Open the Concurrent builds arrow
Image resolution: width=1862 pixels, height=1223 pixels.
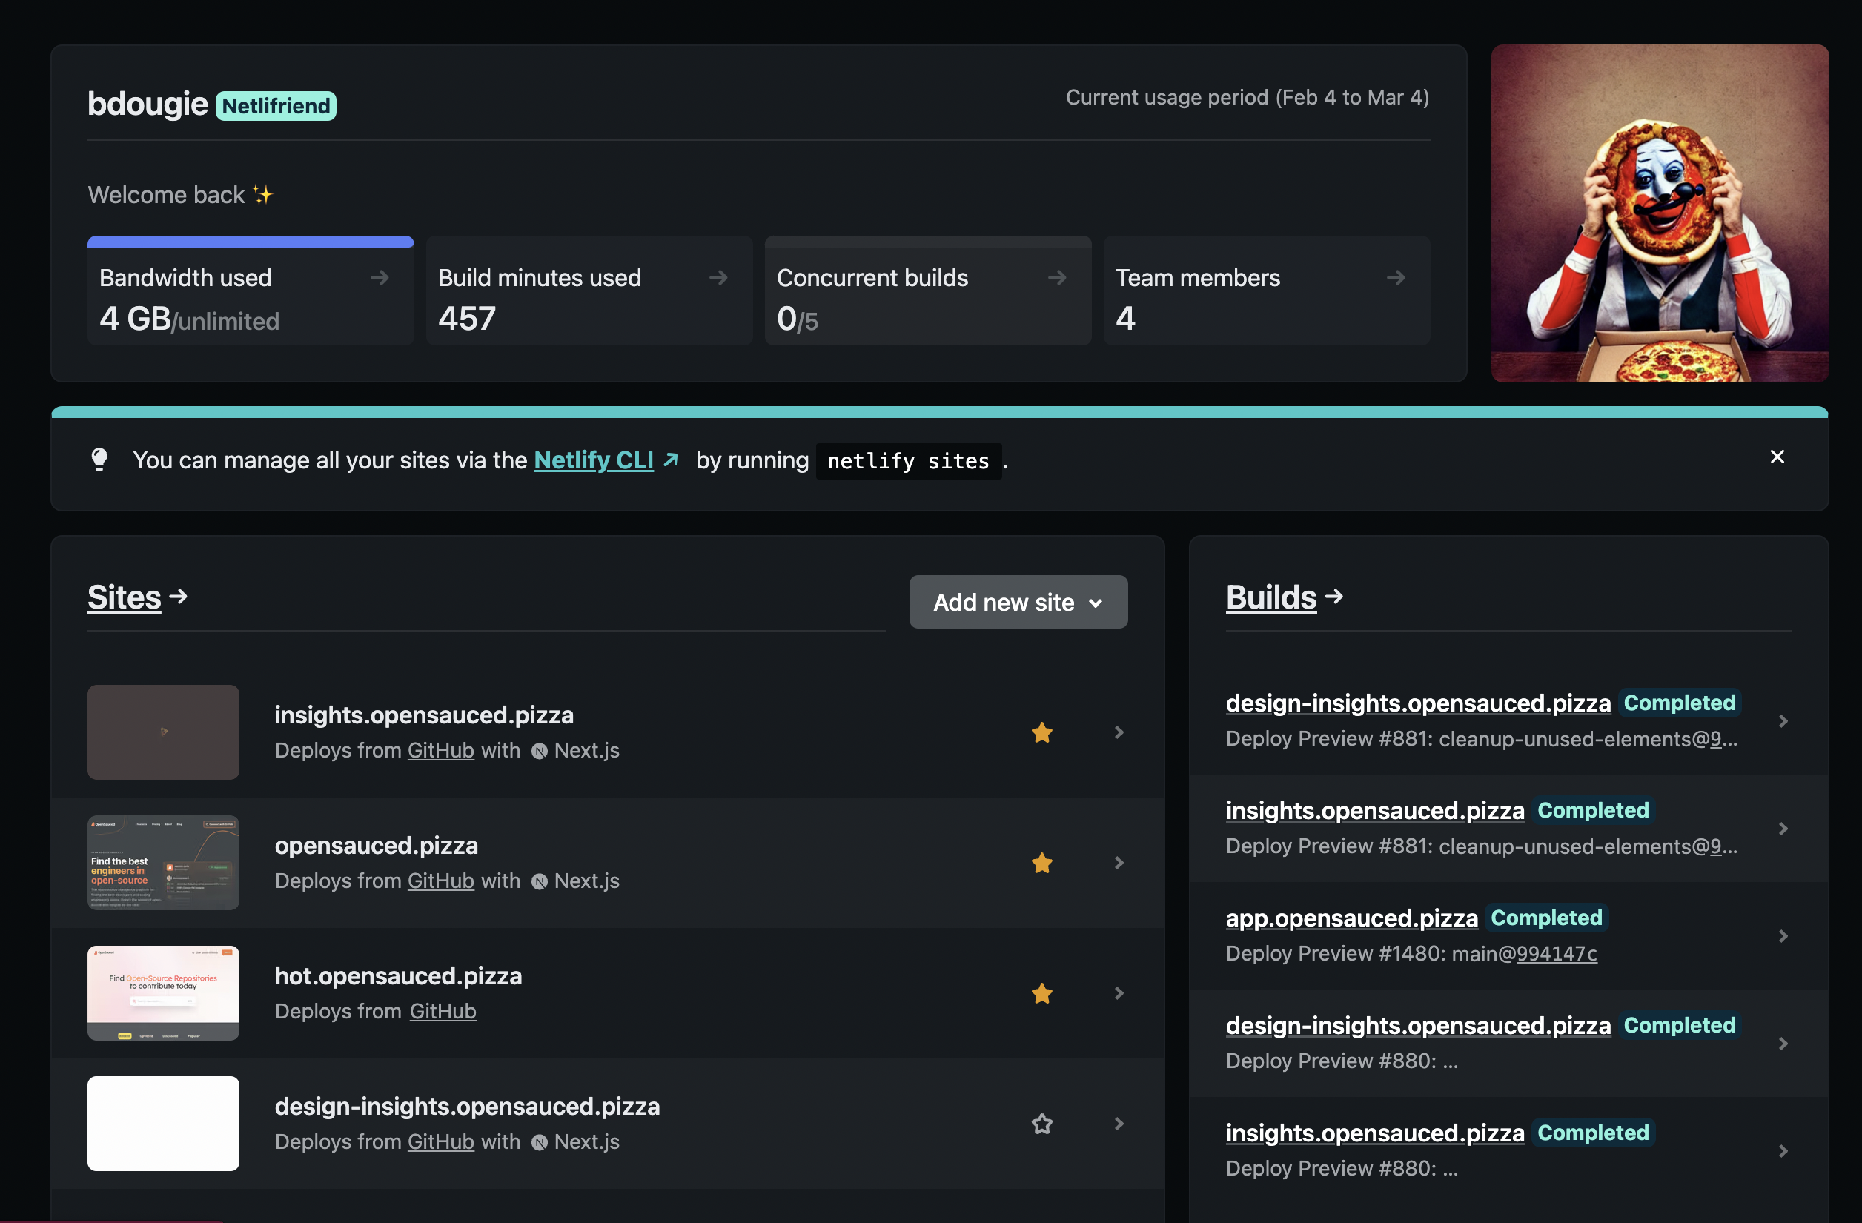click(x=1057, y=278)
